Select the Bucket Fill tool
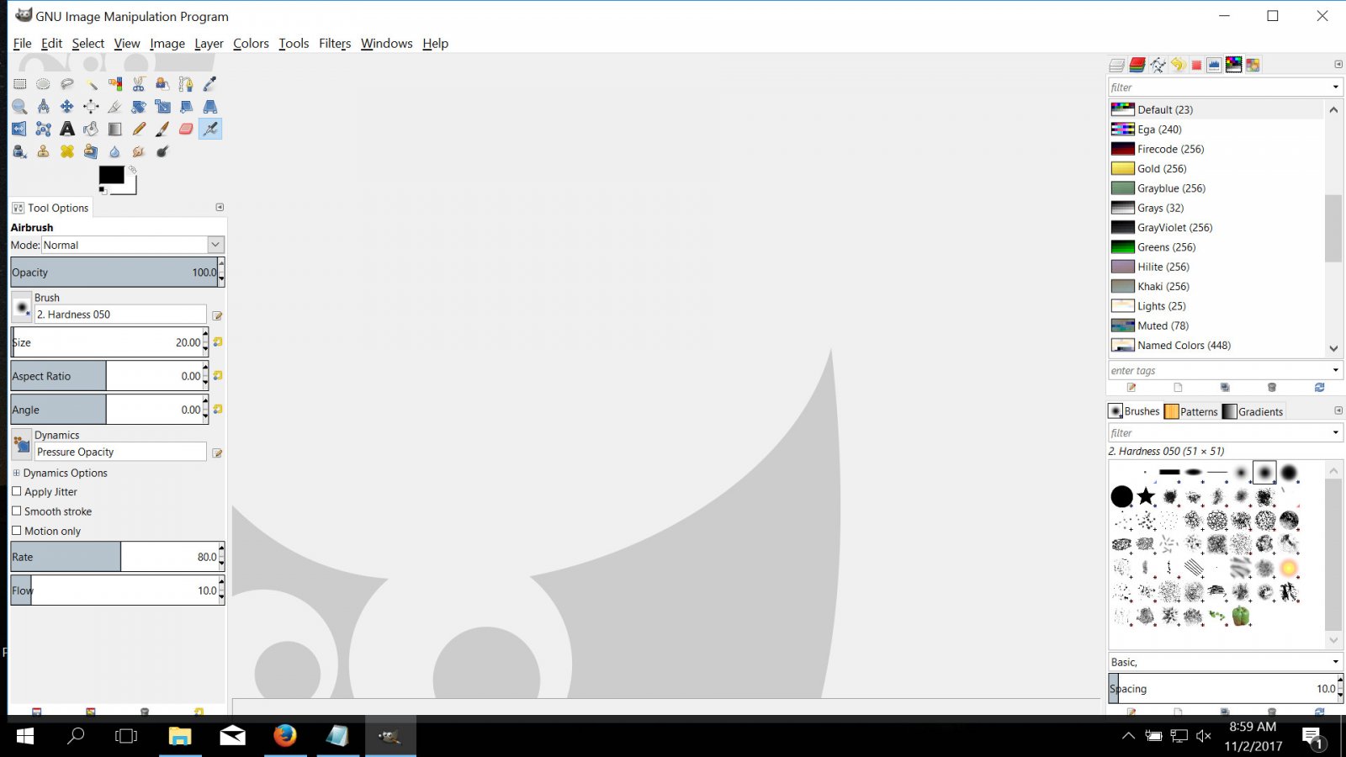 coord(91,129)
